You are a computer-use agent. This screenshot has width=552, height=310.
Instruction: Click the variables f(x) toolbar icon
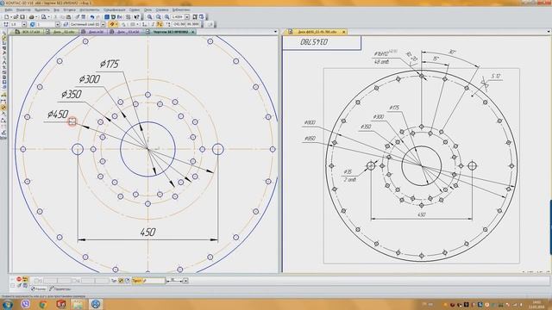pos(120,17)
